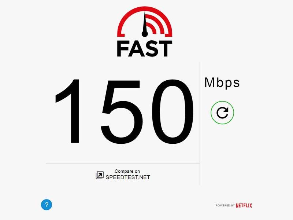Click the 'Compare on' text

point(127,171)
